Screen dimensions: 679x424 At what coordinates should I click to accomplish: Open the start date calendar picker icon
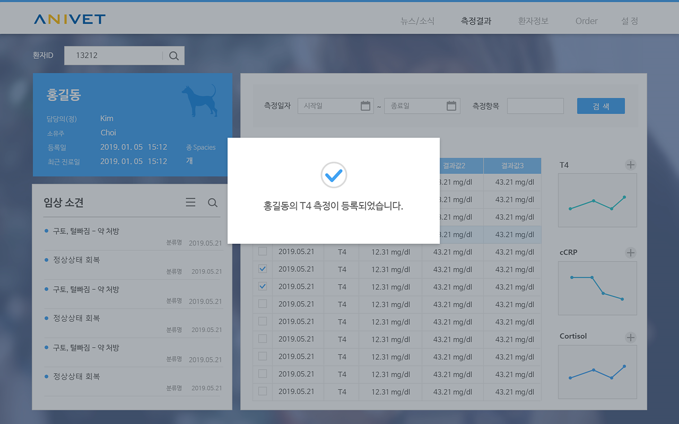365,106
